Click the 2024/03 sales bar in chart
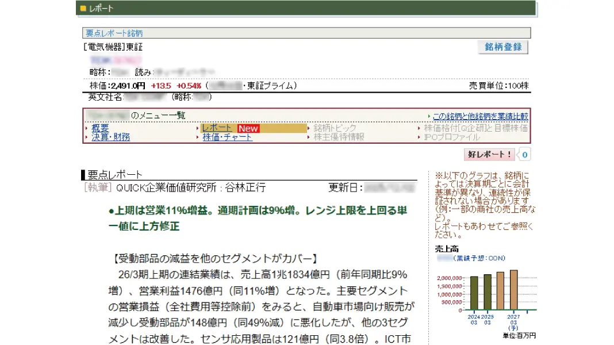The height and width of the screenshot is (345, 614). (474, 293)
